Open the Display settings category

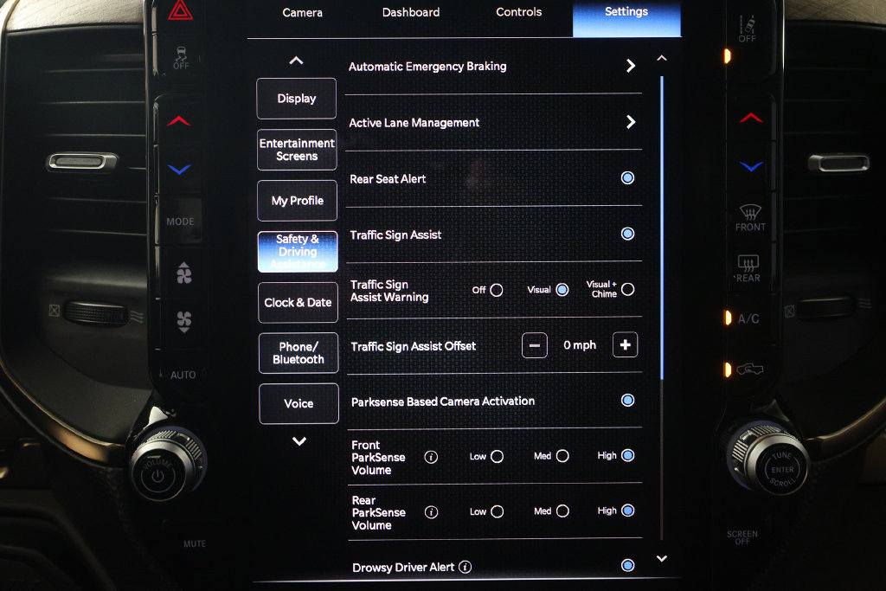point(297,99)
